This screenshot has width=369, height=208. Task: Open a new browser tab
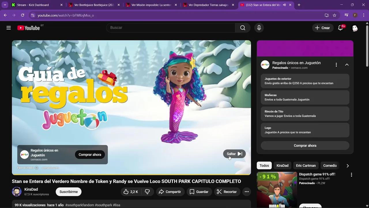pos(299,5)
